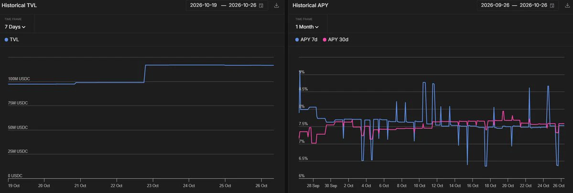Image resolution: width=573 pixels, height=193 pixels.
Task: Click the 6% label on APY axis
Action: point(302,176)
